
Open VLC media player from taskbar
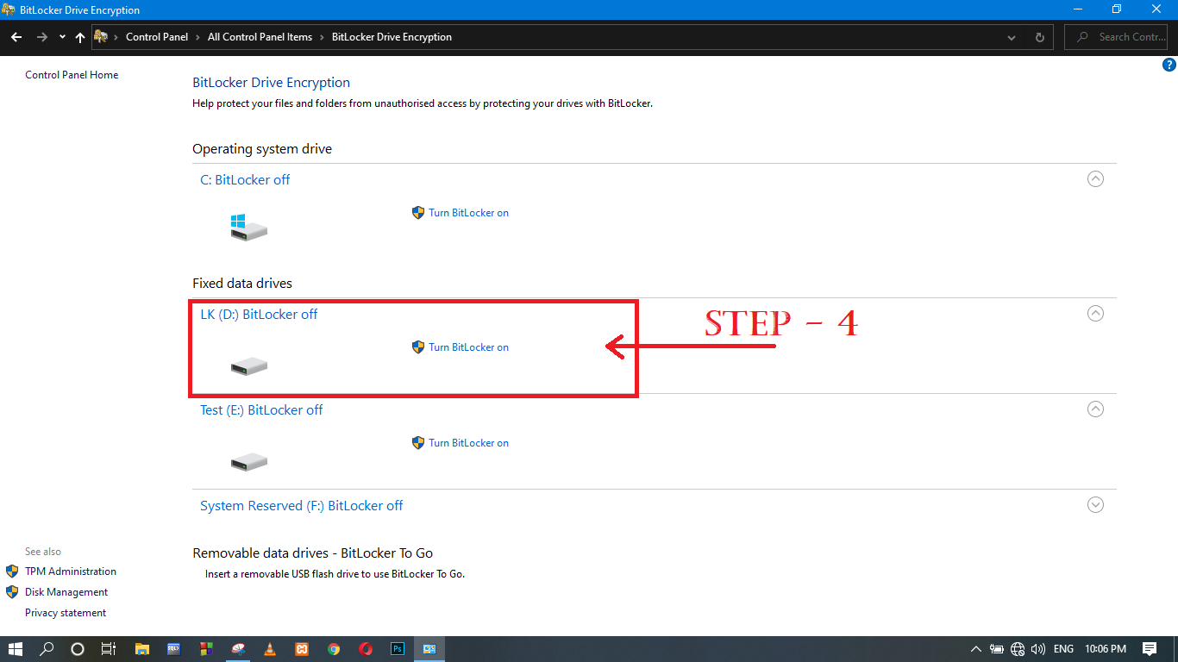[270, 649]
